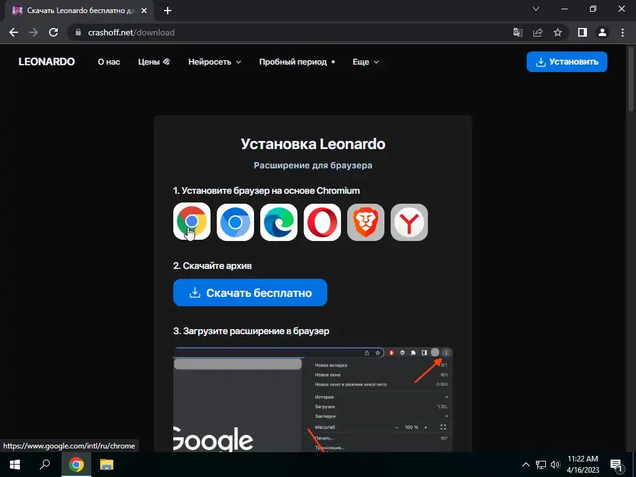Click the blue 'Установить' button
The image size is (636, 477).
(566, 61)
